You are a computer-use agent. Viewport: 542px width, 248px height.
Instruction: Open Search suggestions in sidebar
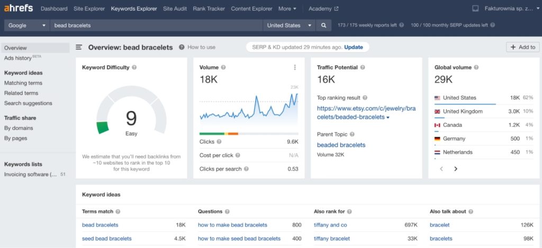(28, 103)
